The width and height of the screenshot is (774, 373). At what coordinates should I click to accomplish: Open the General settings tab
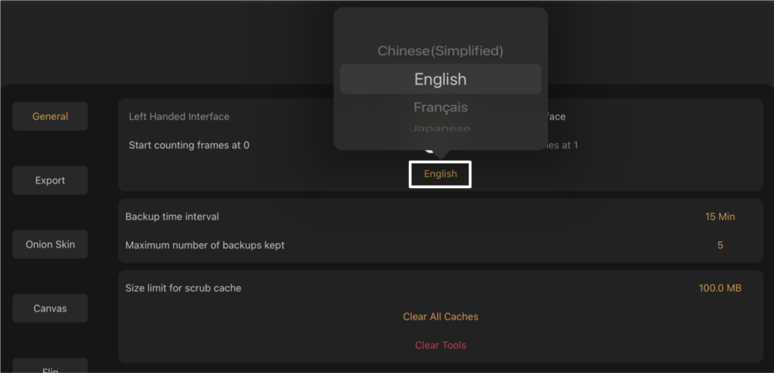coord(50,116)
